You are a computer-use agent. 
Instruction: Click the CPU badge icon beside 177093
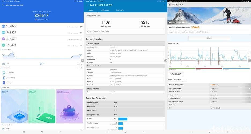click(x=3, y=26)
